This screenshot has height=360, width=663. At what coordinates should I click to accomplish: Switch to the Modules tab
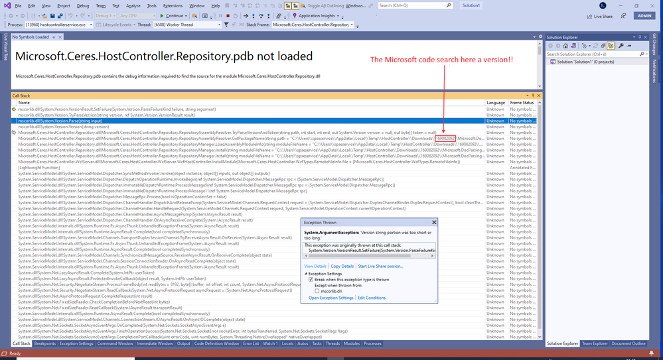351,343
